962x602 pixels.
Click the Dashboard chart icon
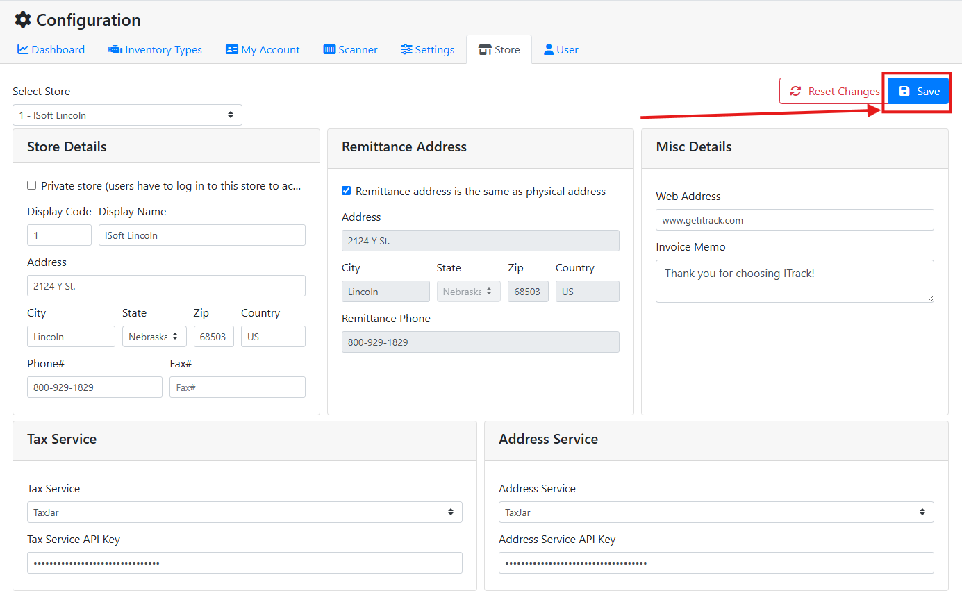pos(23,50)
